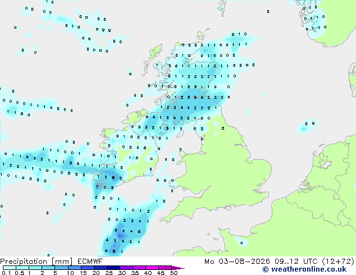Click the 45–50 mm legend color box
The image size is (356, 275).
(165, 268)
